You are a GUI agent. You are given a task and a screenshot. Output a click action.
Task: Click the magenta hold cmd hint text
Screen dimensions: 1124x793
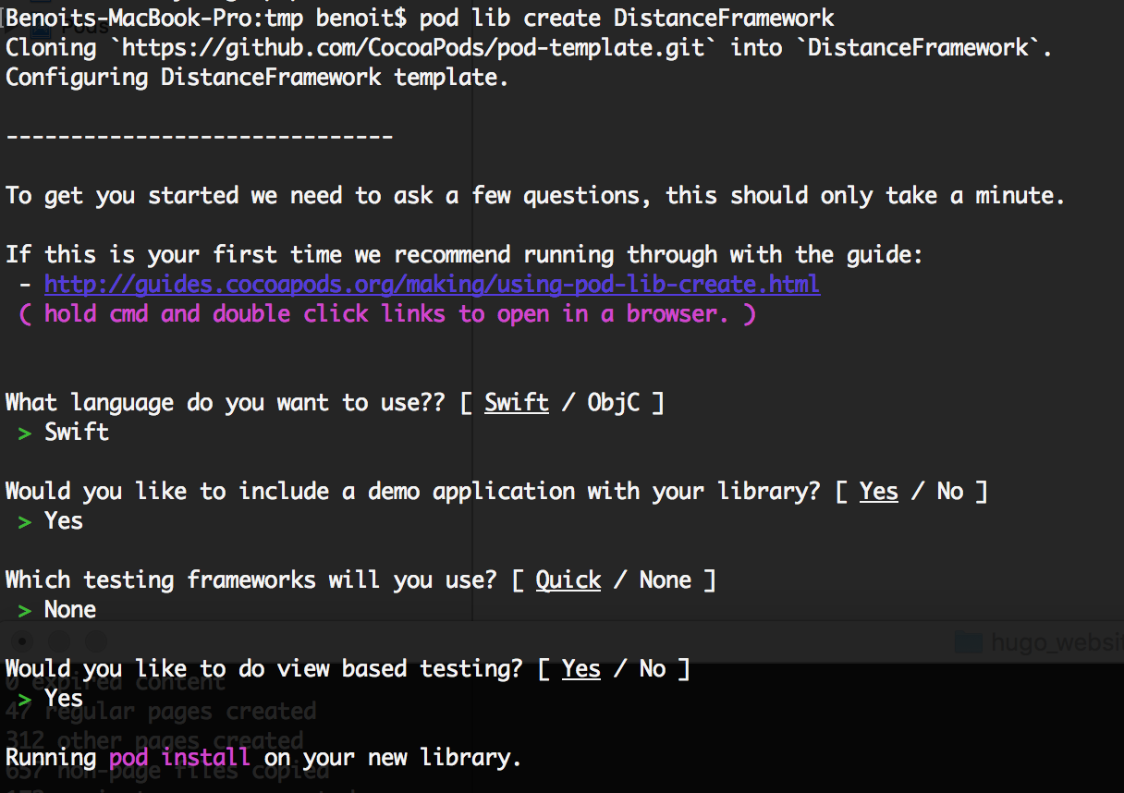[386, 313]
